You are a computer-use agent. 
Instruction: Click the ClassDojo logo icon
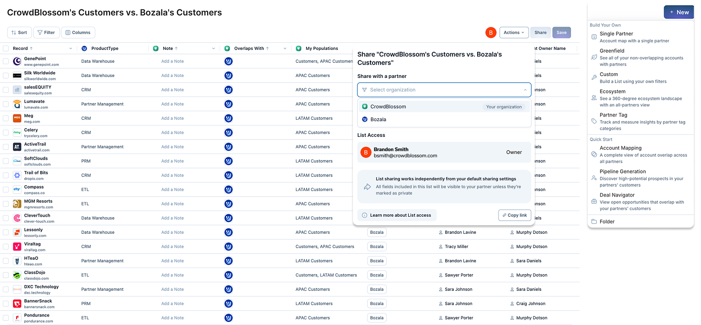point(17,275)
